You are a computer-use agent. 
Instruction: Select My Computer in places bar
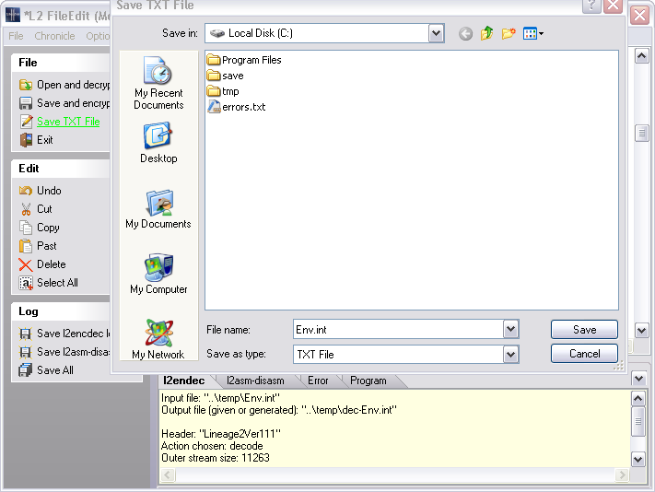pyautogui.click(x=158, y=275)
